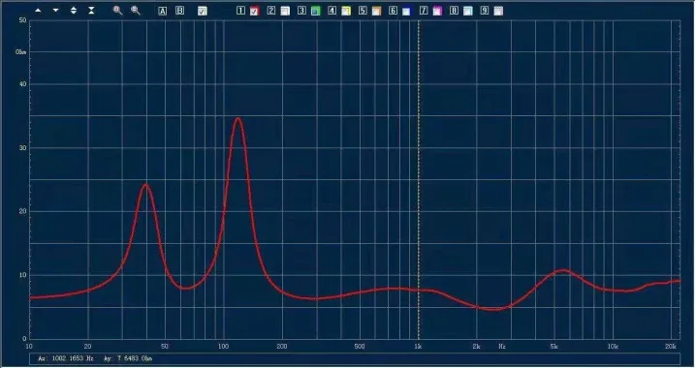This screenshot has height=368, width=696.
Task: Click the zoom out magnifier
Action: [x=136, y=11]
